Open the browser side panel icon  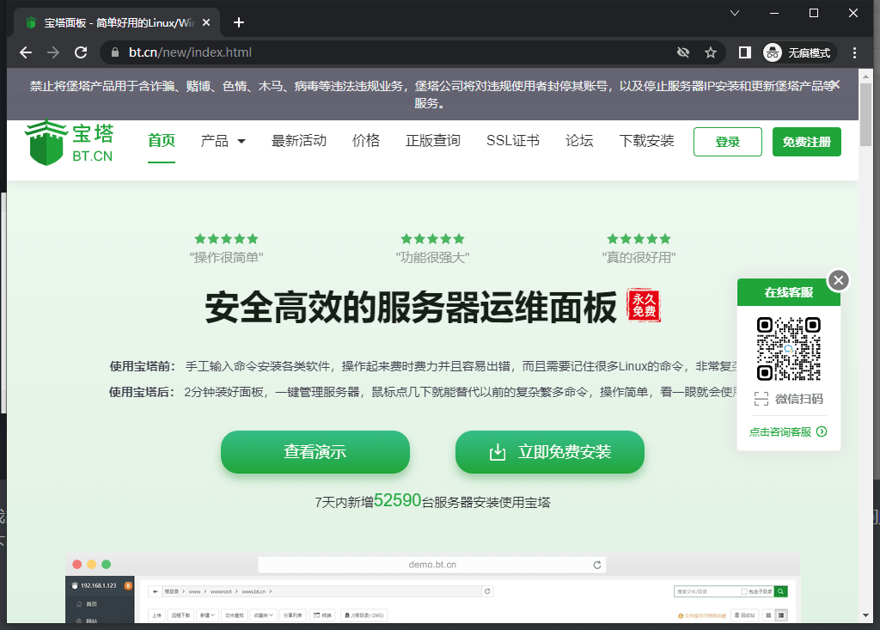pos(745,52)
